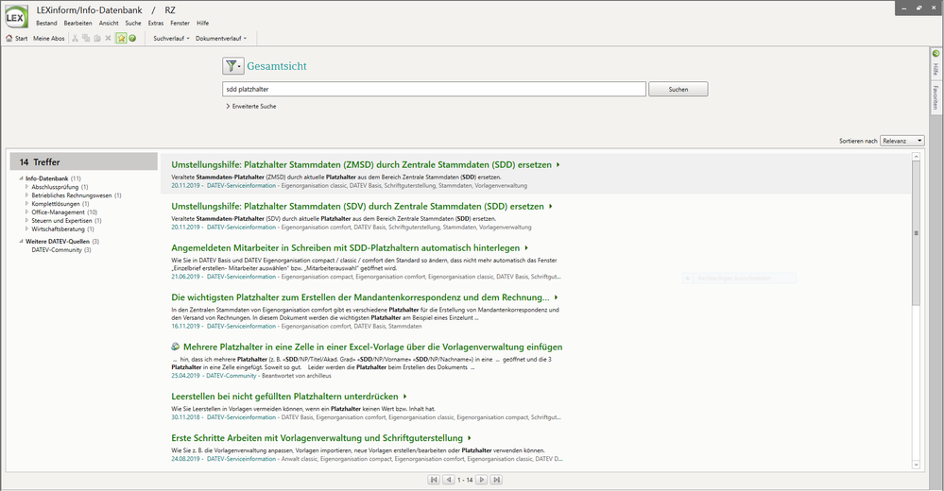Expand the Wirtschaftsberatung tree node

click(x=27, y=229)
